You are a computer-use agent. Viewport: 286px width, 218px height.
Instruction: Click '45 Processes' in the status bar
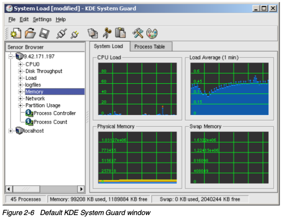(x=26, y=199)
